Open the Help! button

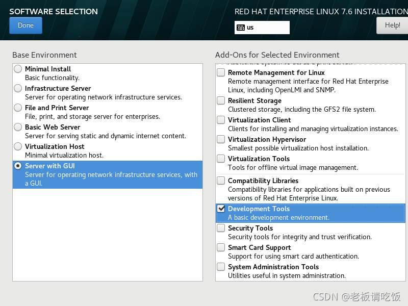pos(392,25)
